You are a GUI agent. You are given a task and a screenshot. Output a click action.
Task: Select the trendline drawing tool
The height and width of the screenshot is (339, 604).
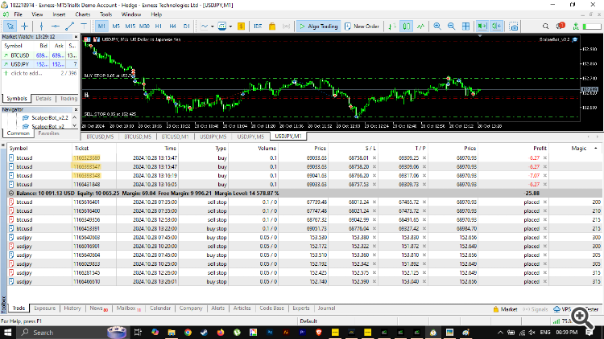pos(70,27)
